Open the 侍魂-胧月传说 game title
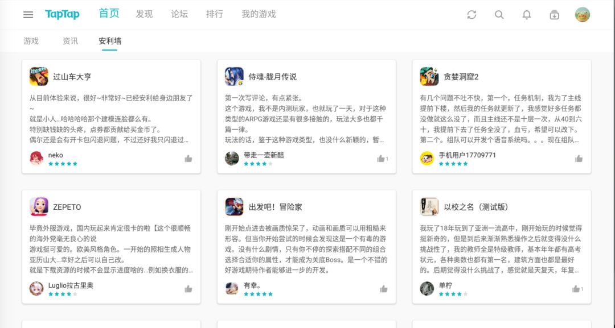 [273, 77]
